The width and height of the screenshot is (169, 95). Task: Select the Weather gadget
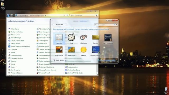click(x=83, y=51)
